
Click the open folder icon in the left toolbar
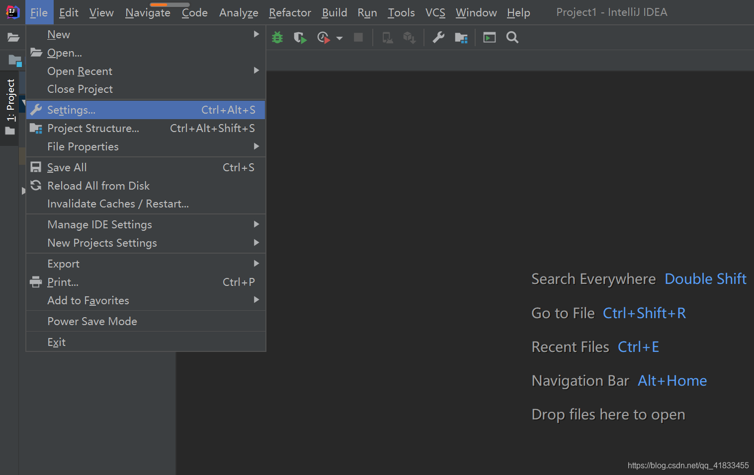pyautogui.click(x=13, y=37)
